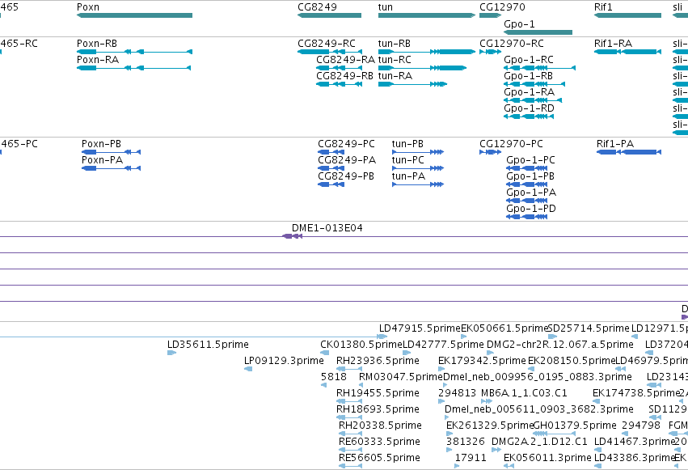The width and height of the screenshot is (688, 470).
Task: Click Dmel_neb_009956_0195_0883.3prime feature
Action: coord(445,385)
